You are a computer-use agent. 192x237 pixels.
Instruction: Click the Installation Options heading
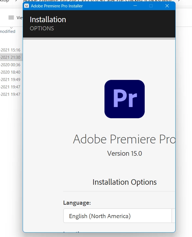[x=124, y=182]
